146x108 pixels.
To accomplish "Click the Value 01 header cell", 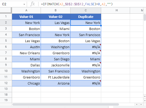I will (26, 17).
